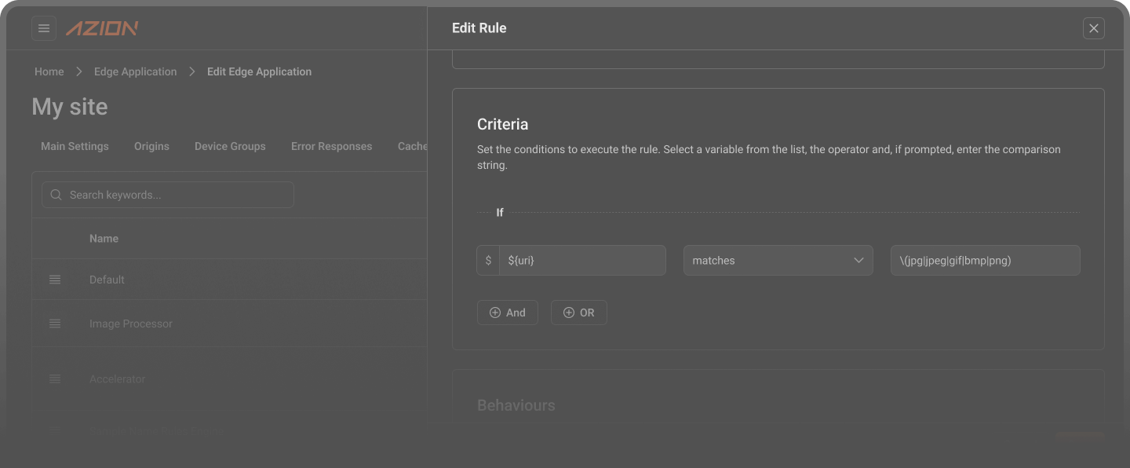Switch to the Device Groups tab
The image size is (1130, 468).
coord(230,146)
